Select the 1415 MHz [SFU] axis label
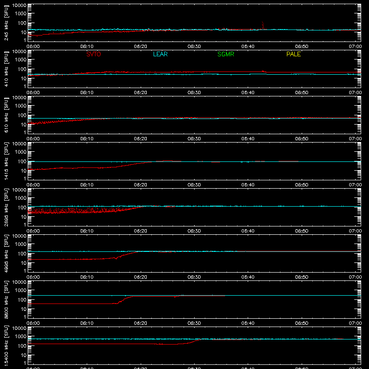Screen dimensions: 369x369 6,161
